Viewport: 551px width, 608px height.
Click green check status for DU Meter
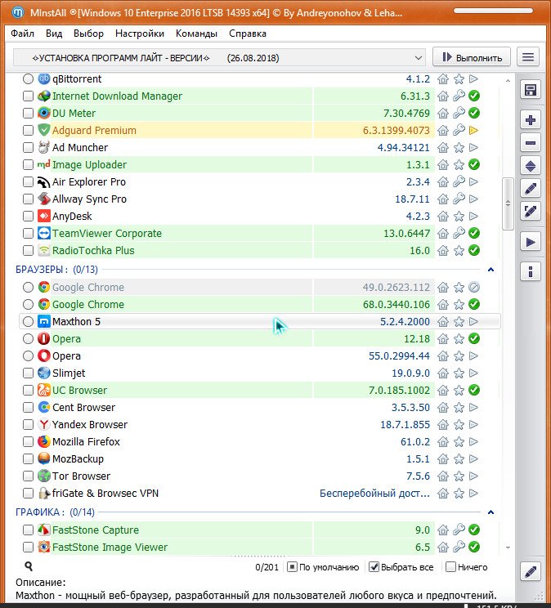(474, 113)
